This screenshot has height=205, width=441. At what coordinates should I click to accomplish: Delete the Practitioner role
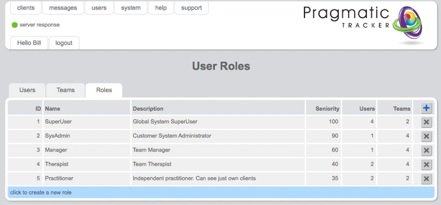tap(426, 179)
